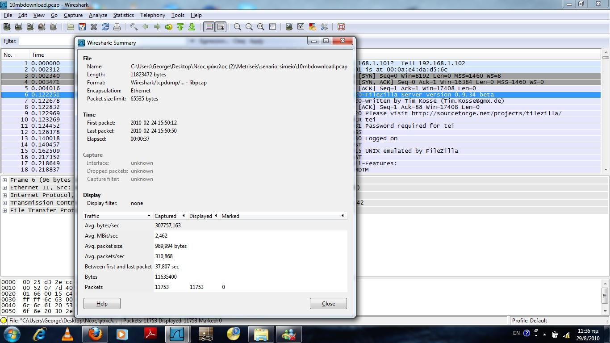Click the save capture file icon
Viewport: 610px width, 343px height.
(82, 27)
